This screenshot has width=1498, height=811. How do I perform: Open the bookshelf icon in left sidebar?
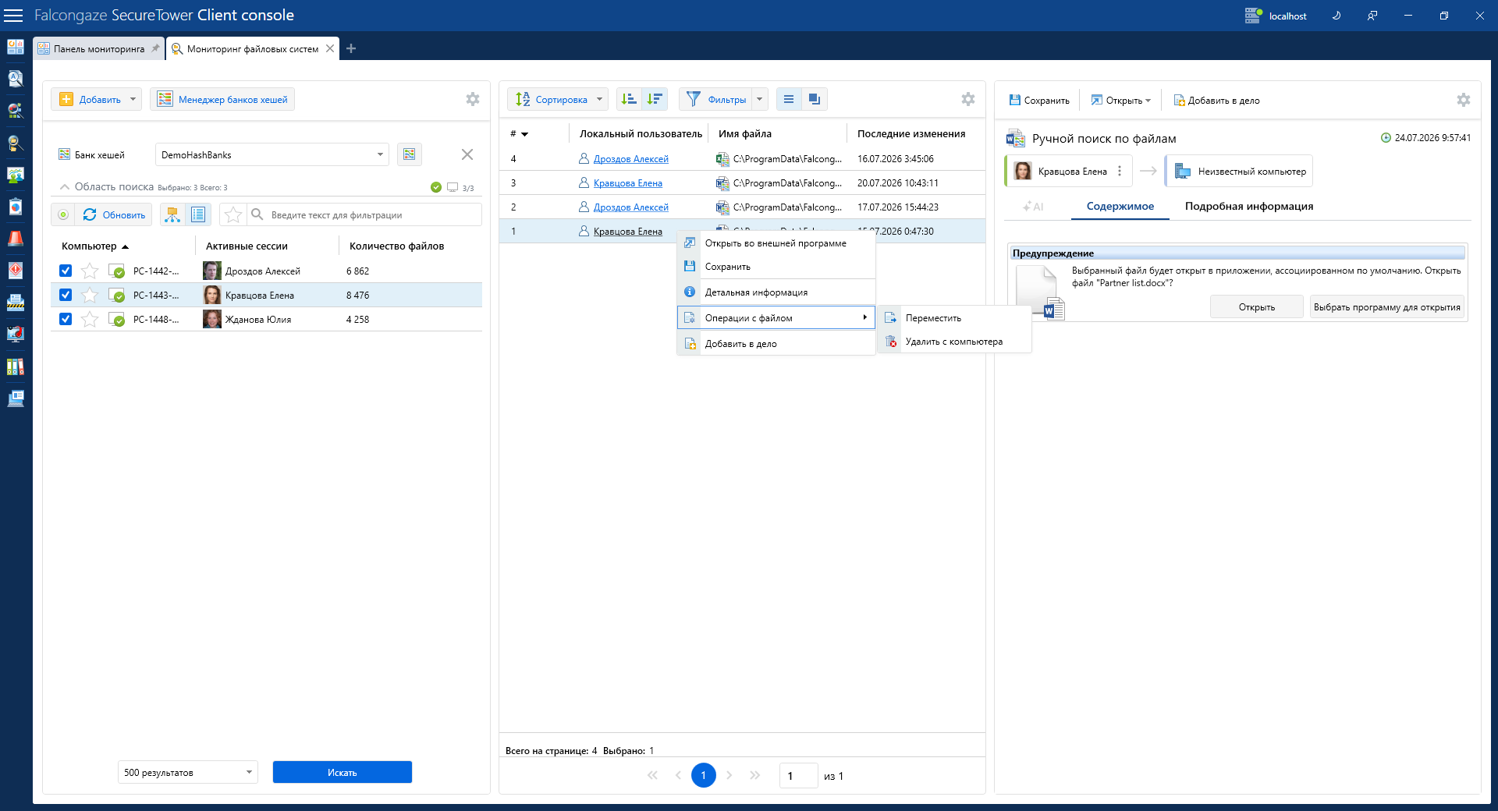[16, 367]
